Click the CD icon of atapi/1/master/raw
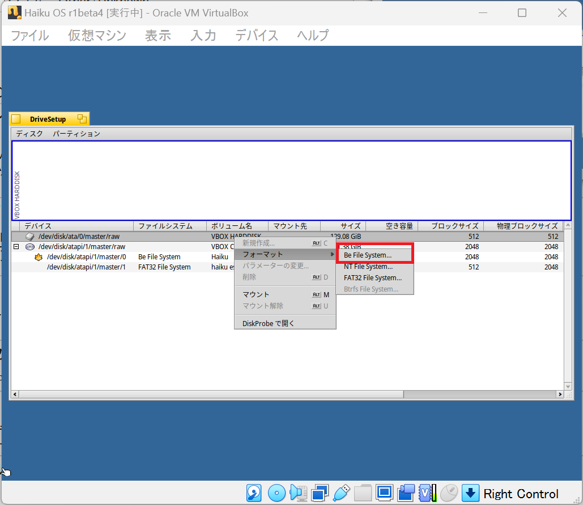 (x=29, y=247)
